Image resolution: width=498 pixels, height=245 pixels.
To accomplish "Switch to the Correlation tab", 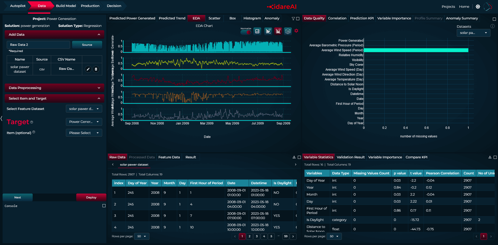I will tap(337, 18).
